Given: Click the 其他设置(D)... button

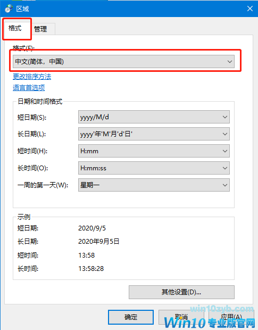Looking at the screenshot, I should click(x=181, y=292).
